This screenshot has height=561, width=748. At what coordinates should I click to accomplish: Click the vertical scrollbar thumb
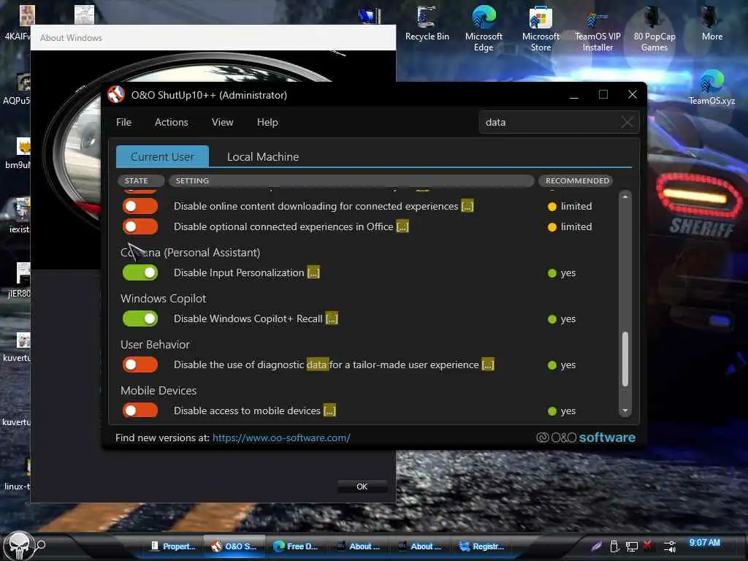[625, 359]
